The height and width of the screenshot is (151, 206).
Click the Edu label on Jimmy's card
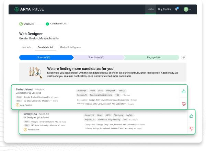pyautogui.click(x=26, y=125)
